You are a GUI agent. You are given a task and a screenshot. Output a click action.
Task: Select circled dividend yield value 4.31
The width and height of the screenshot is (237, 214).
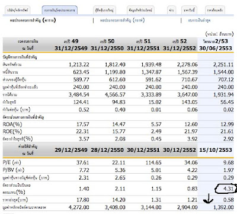(228, 189)
